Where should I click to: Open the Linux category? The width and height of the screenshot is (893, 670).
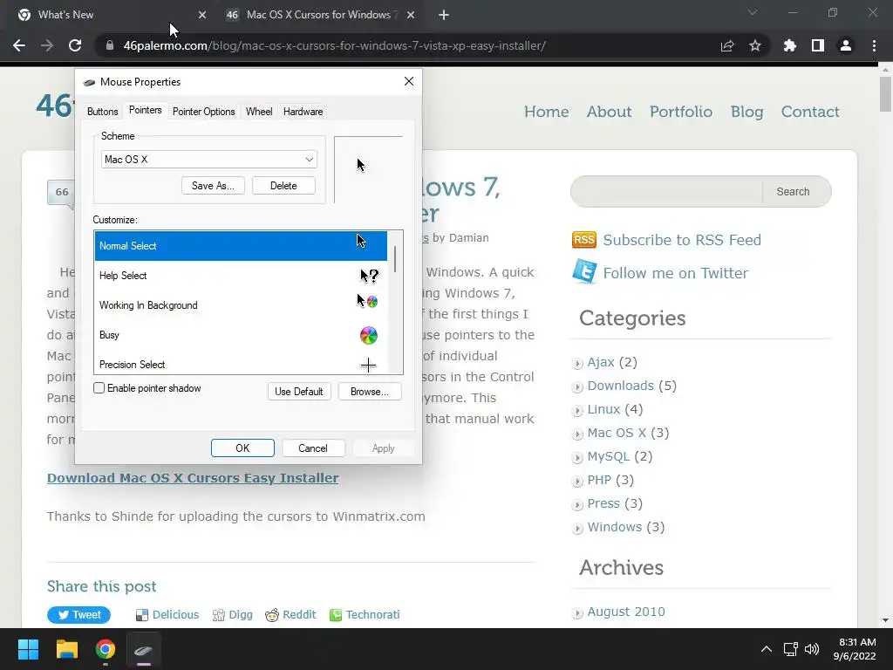603,409
